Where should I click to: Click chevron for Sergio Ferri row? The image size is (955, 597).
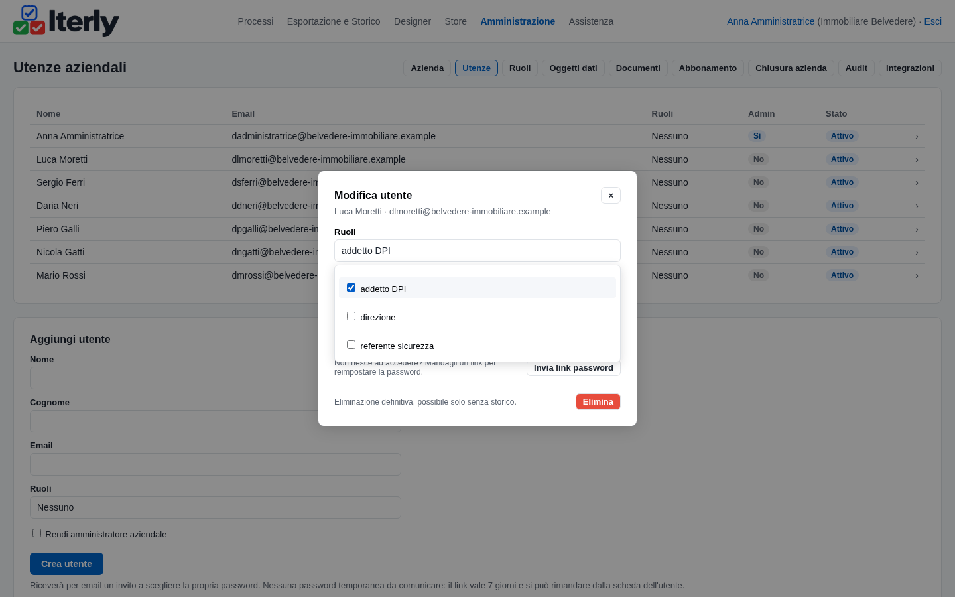coord(917,183)
